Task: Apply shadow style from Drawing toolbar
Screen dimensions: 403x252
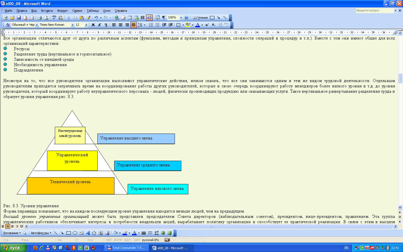Action: pyautogui.click(x=163, y=233)
